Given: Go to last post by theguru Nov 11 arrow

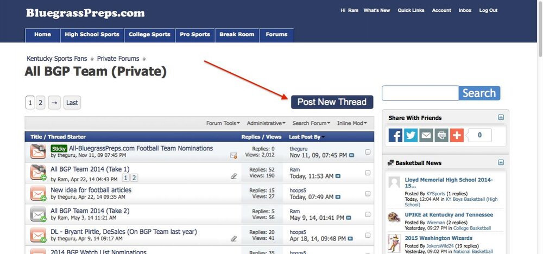Looking at the screenshot, I should 351,155.
